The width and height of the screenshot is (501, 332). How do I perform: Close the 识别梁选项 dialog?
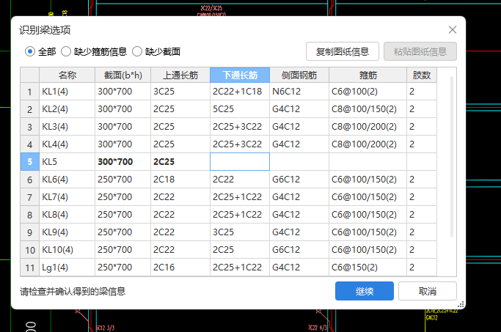coord(452,30)
